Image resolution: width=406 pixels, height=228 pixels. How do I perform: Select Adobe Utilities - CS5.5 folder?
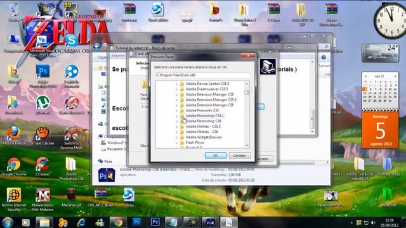[203, 127]
